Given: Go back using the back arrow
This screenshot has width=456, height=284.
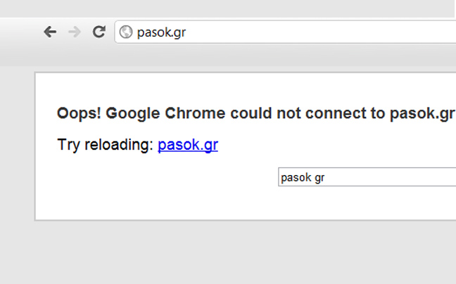Looking at the screenshot, I should click(x=50, y=32).
